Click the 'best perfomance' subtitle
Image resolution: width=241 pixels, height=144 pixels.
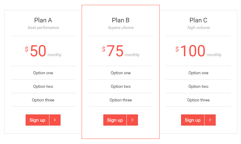coord(43,28)
